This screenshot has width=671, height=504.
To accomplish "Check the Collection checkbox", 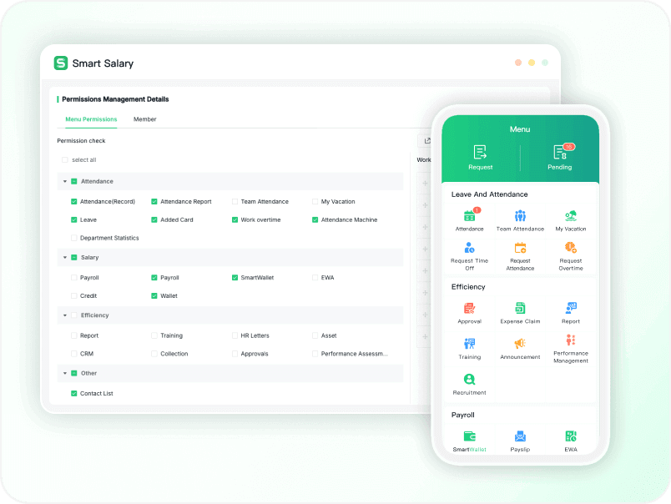I will [x=154, y=354].
